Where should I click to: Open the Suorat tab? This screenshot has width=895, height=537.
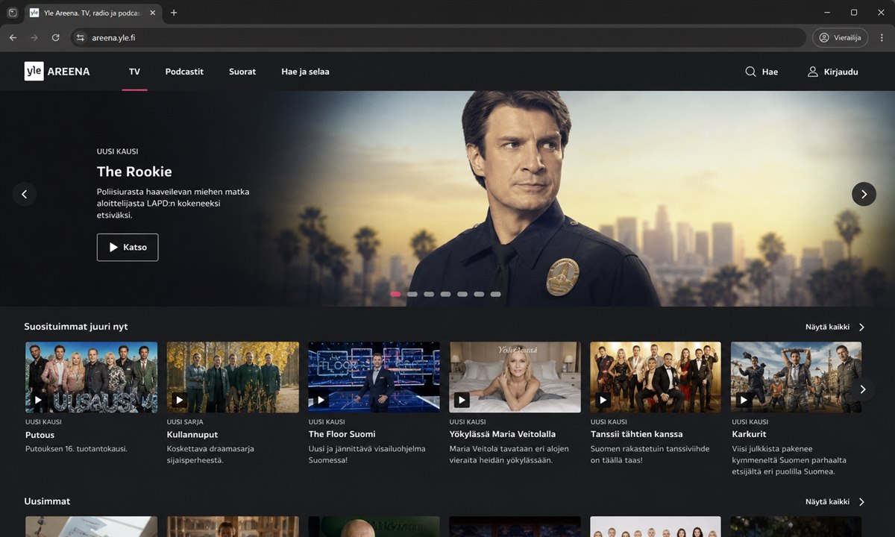242,72
